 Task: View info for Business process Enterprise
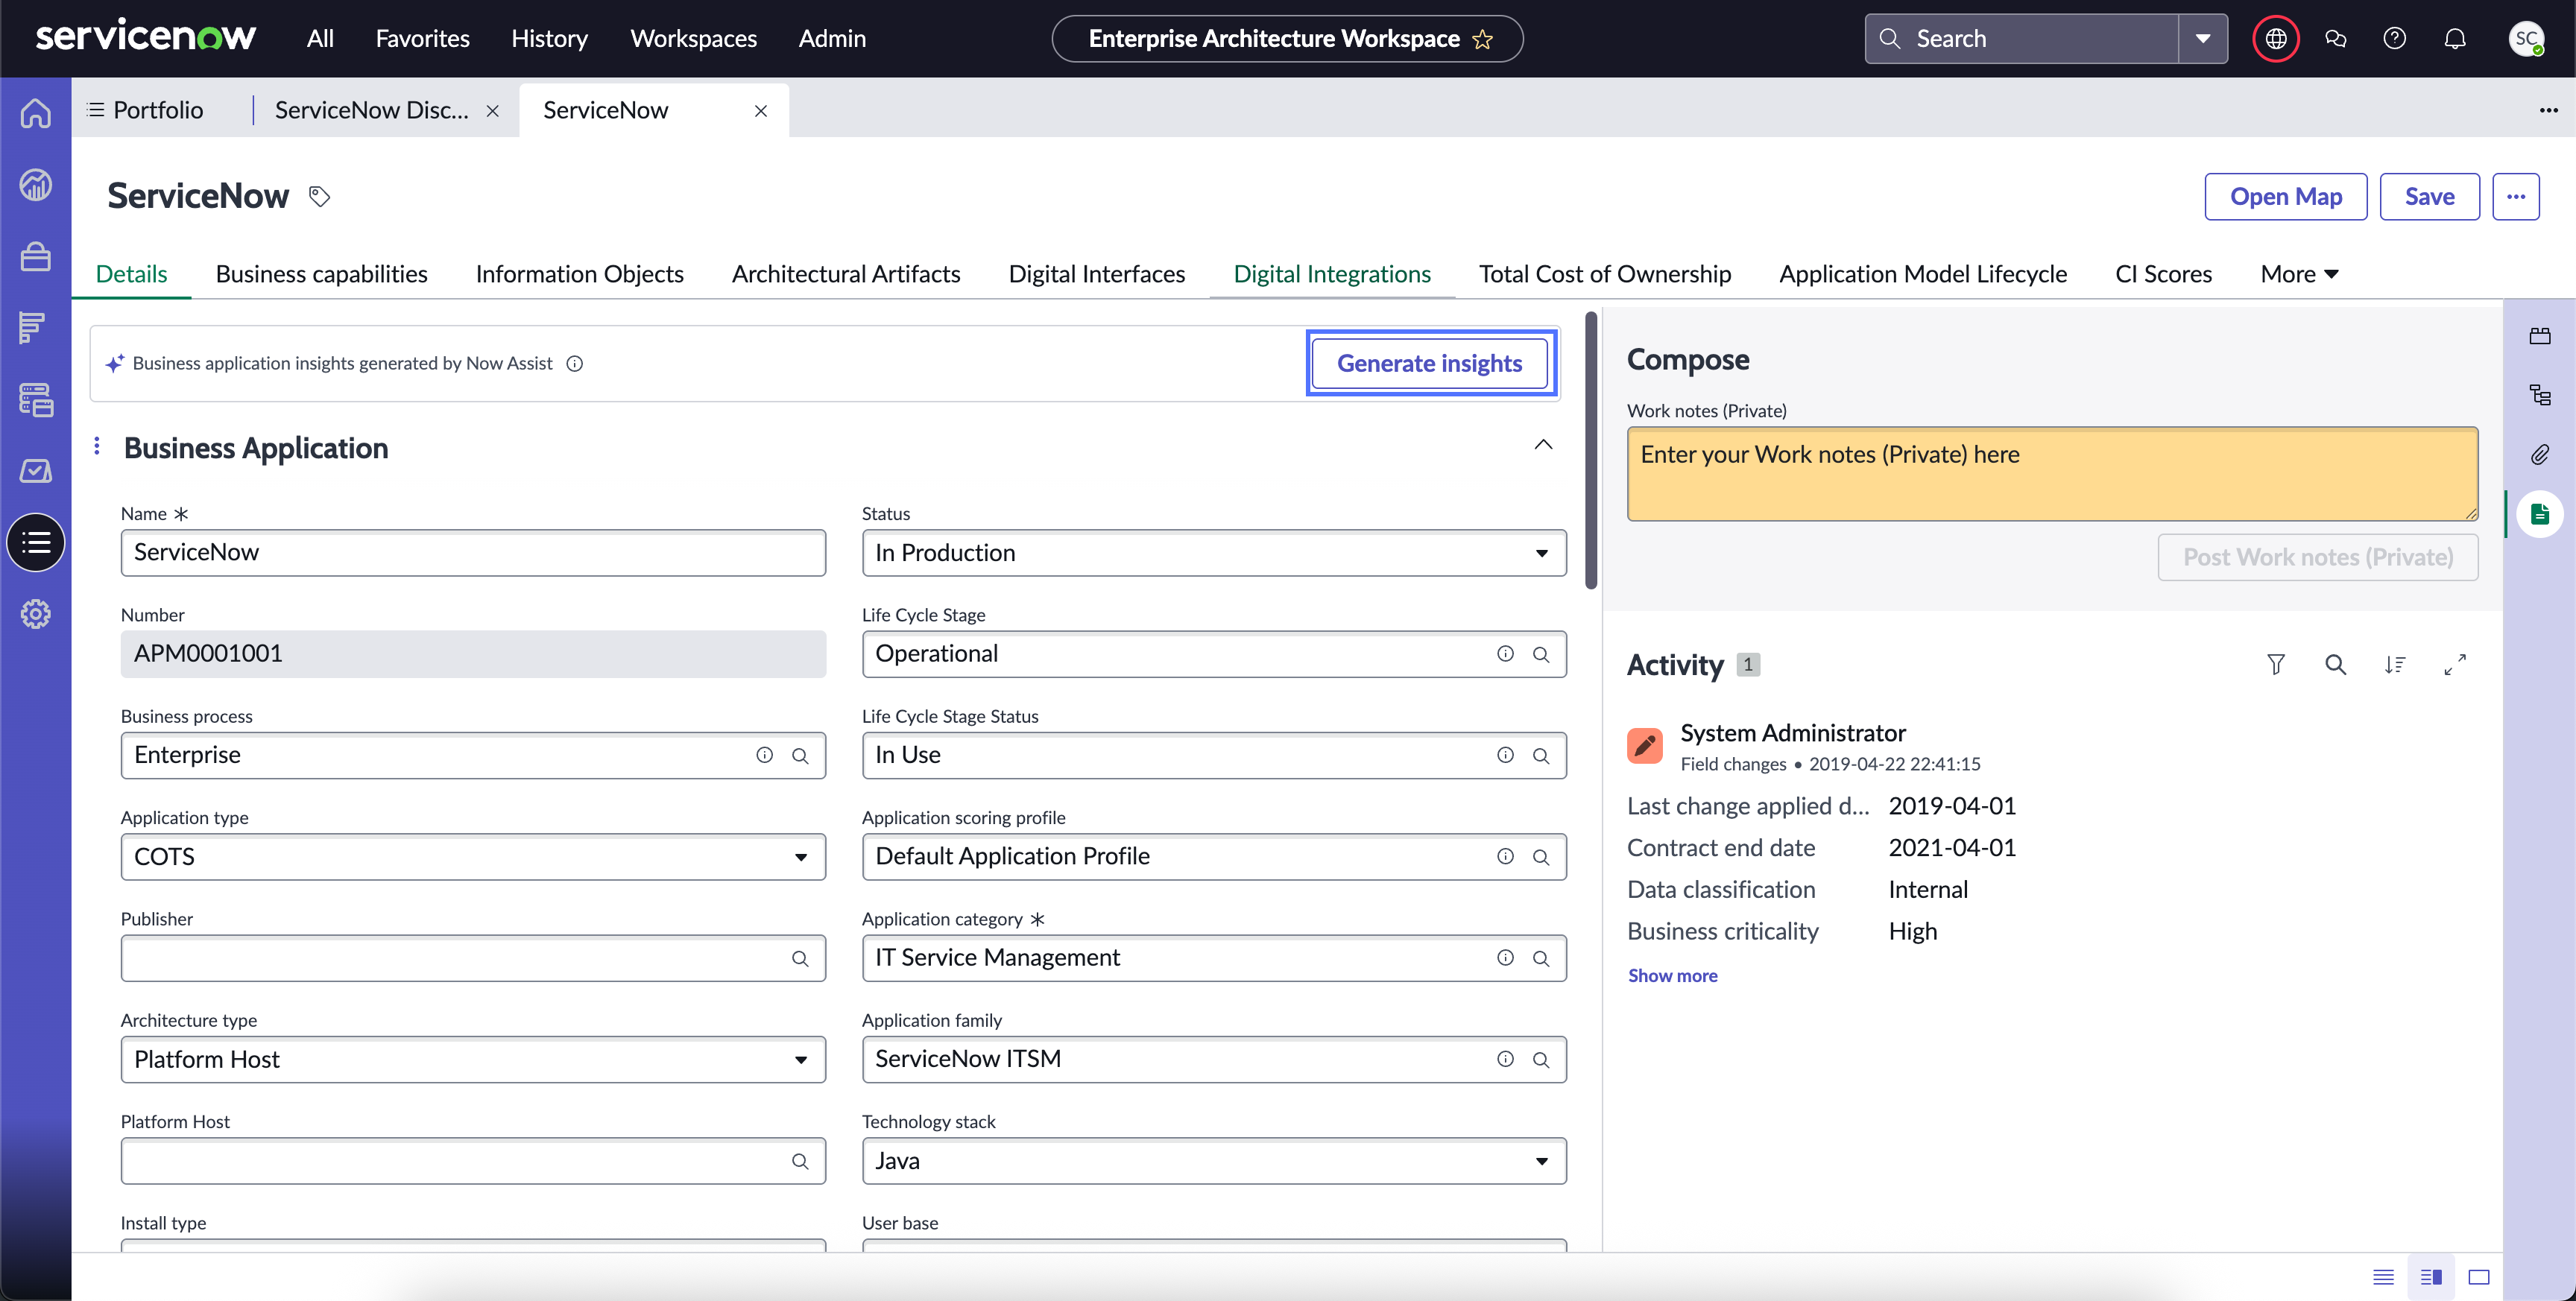pos(765,756)
